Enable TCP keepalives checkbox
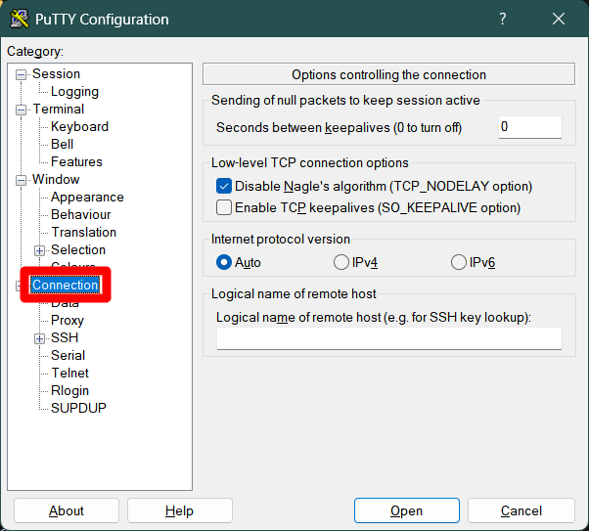Image resolution: width=589 pixels, height=531 pixels. click(224, 207)
